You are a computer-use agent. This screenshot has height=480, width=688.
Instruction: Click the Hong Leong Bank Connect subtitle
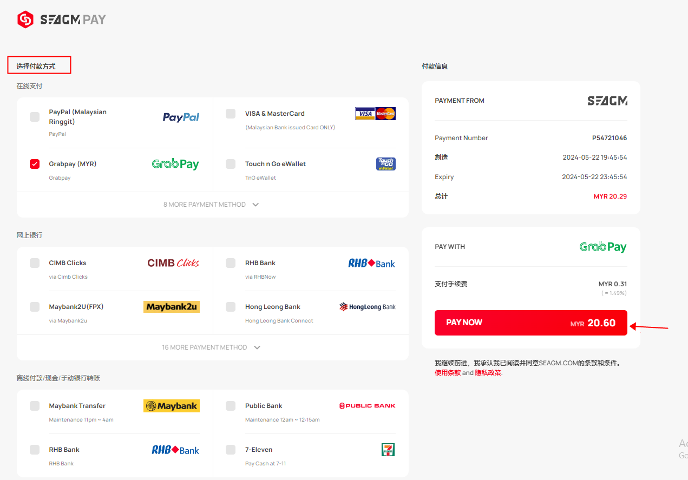(x=279, y=321)
